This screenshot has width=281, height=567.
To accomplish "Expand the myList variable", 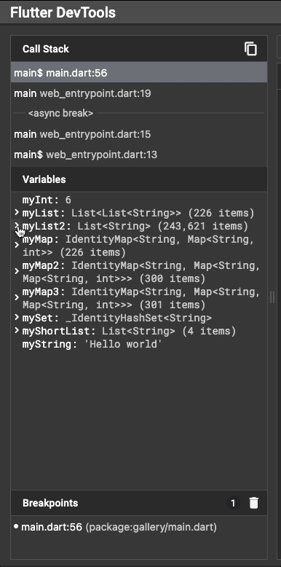I will point(17,212).
